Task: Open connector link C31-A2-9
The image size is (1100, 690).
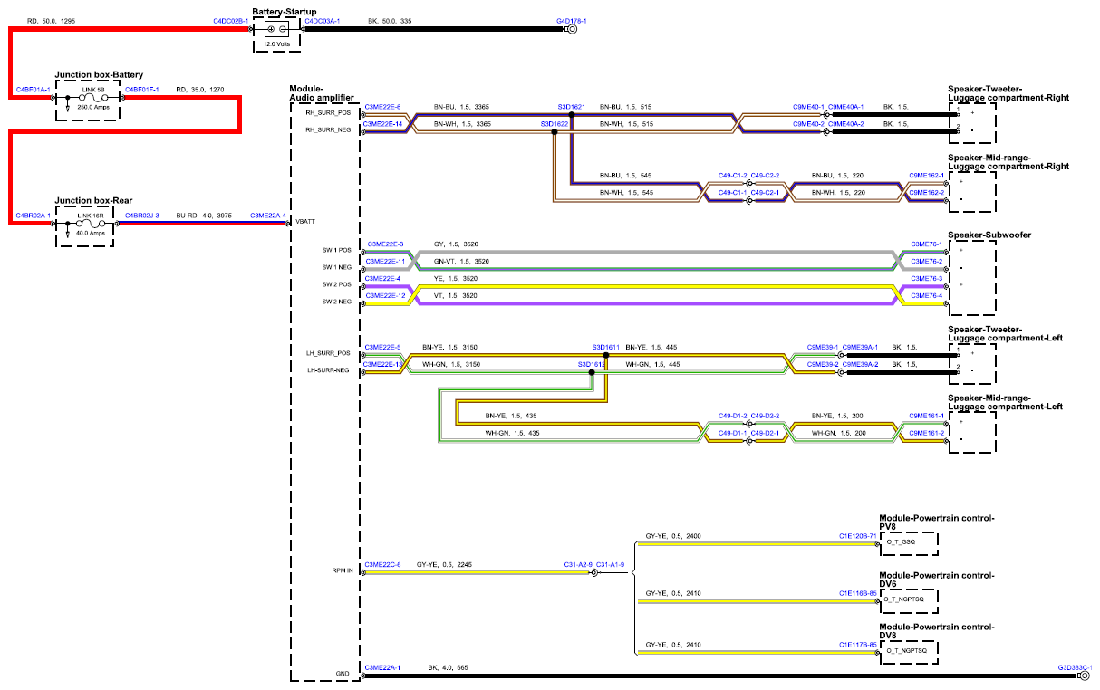Action: [577, 564]
